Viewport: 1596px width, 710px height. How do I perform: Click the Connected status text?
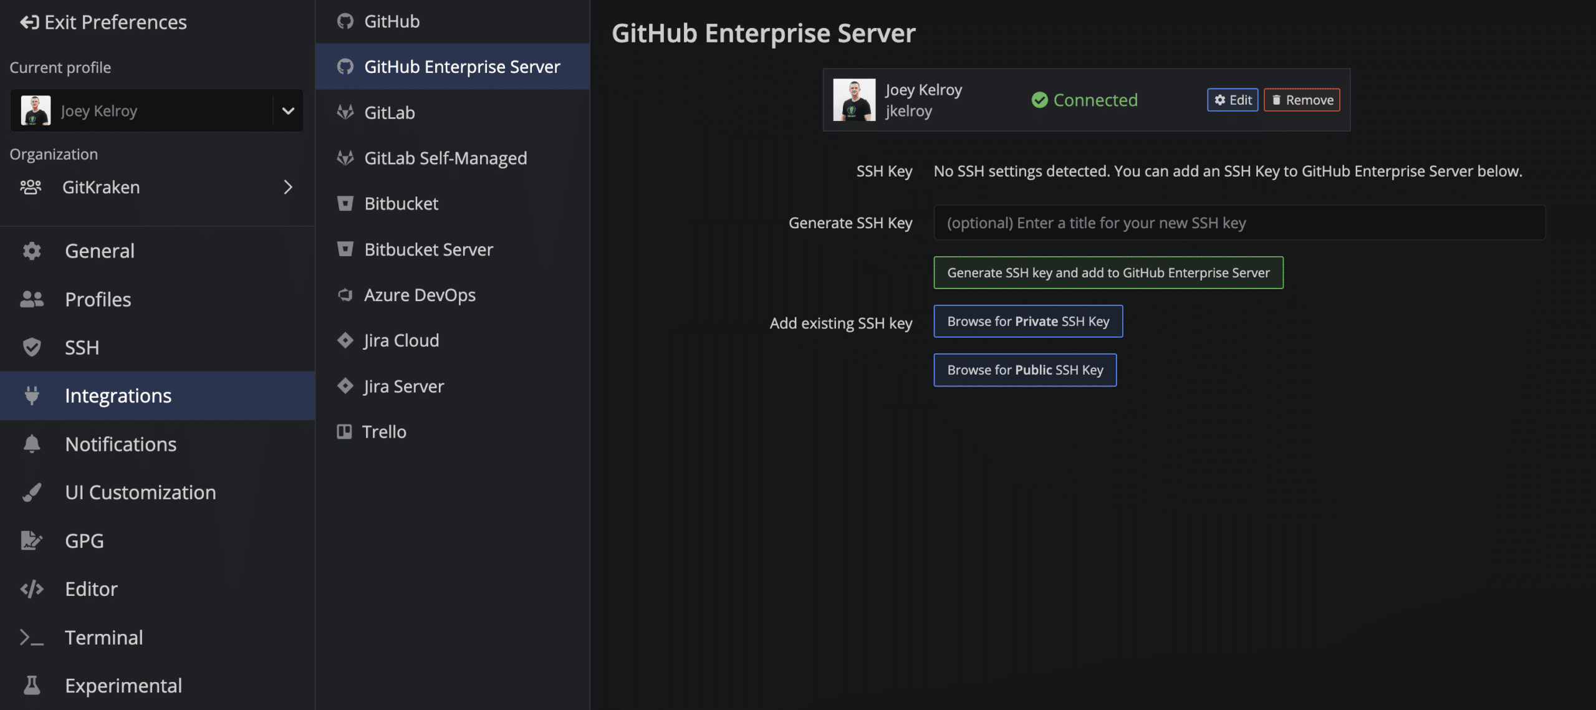pyautogui.click(x=1095, y=100)
